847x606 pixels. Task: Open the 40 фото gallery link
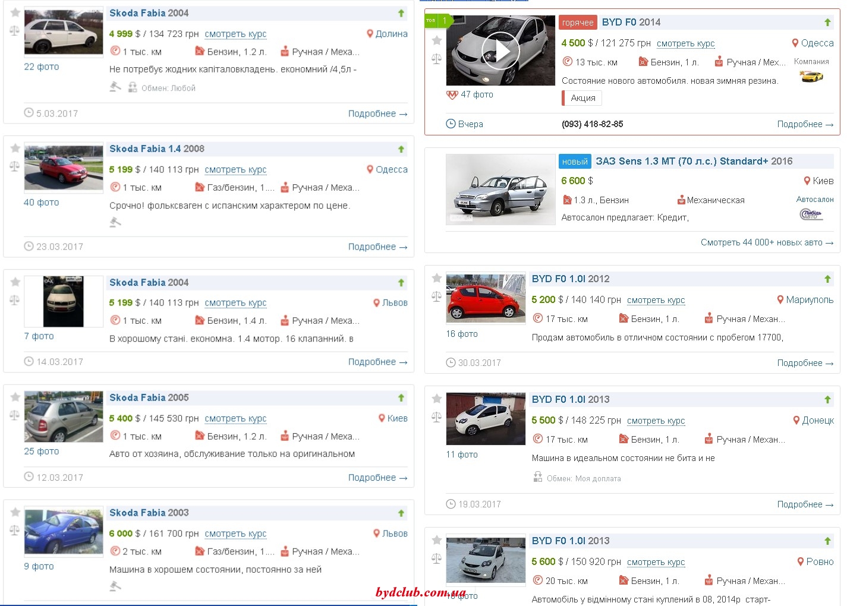(41, 203)
